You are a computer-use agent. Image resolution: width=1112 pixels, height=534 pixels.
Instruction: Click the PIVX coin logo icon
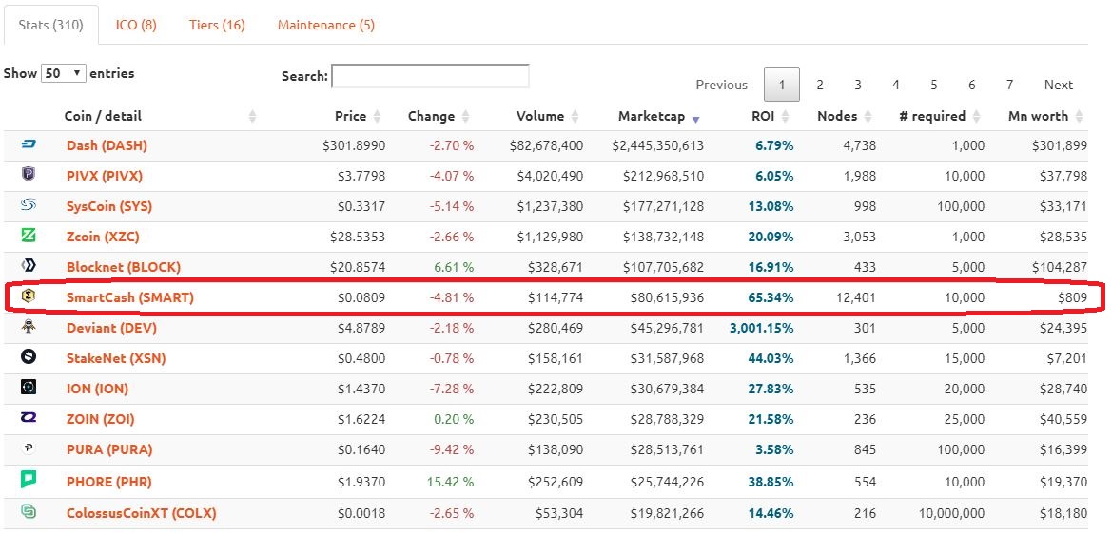coord(29,174)
